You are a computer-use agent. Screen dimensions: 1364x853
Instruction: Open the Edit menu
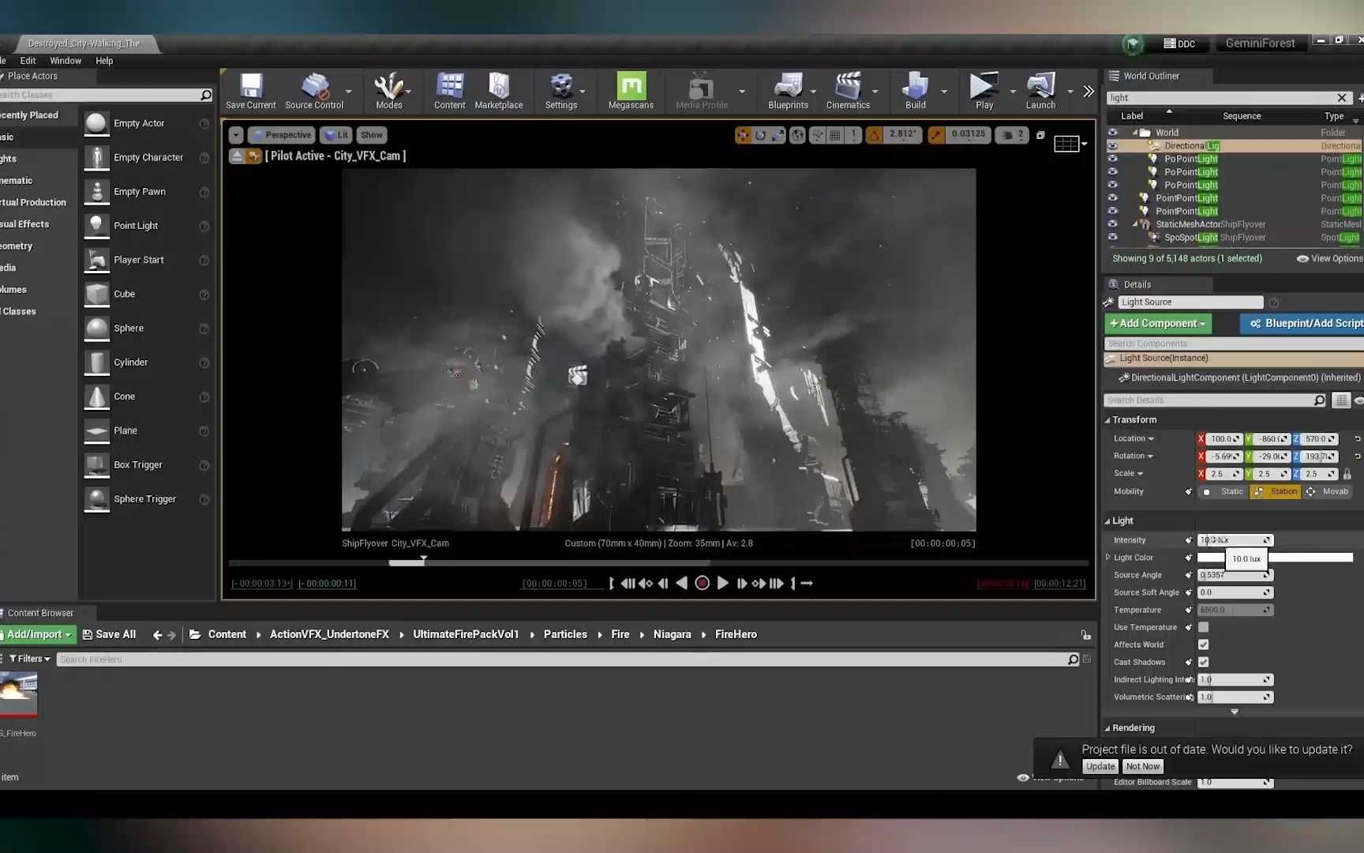click(28, 61)
